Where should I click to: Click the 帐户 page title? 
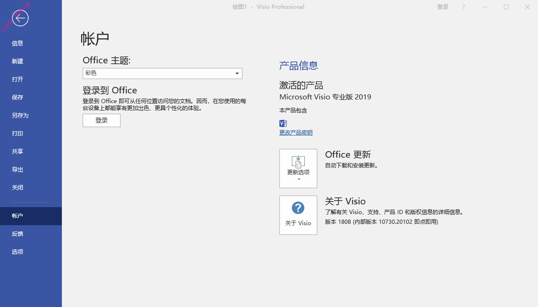tap(95, 39)
